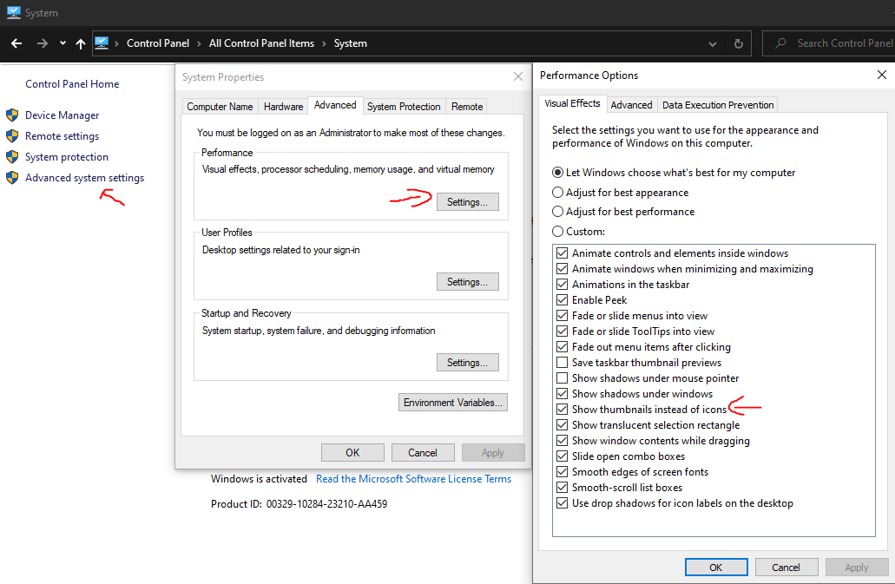Screen dimensions: 895x584
Task: Enable Save taskbar thumbnail previews
Action: (x=562, y=362)
